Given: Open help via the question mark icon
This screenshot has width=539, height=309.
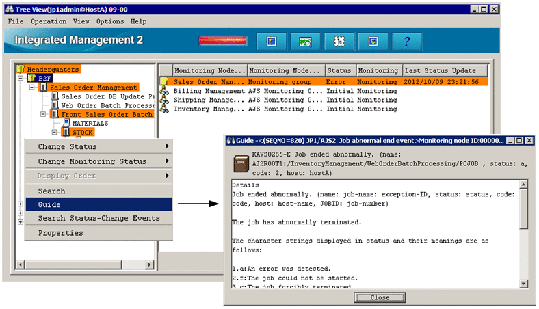Looking at the screenshot, I should point(406,41).
